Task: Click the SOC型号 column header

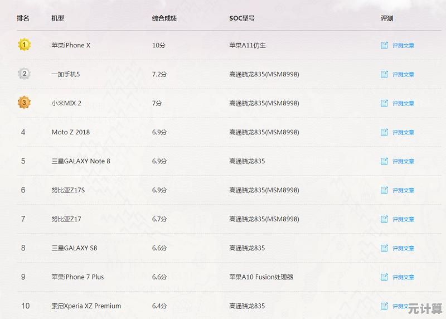Action: [242, 18]
